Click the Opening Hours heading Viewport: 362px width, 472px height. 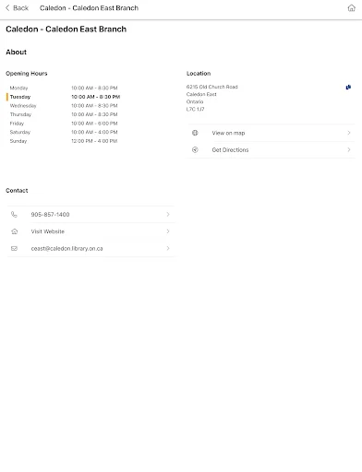point(27,74)
